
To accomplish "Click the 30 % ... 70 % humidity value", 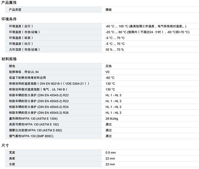I will [115, 50].
